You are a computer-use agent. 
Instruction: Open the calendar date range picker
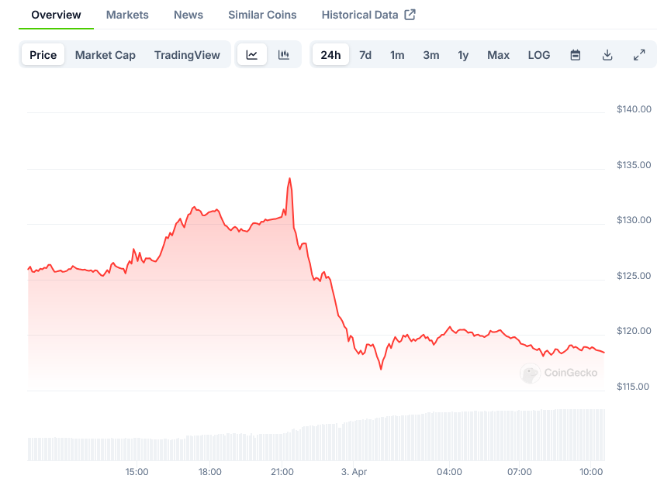pos(576,55)
